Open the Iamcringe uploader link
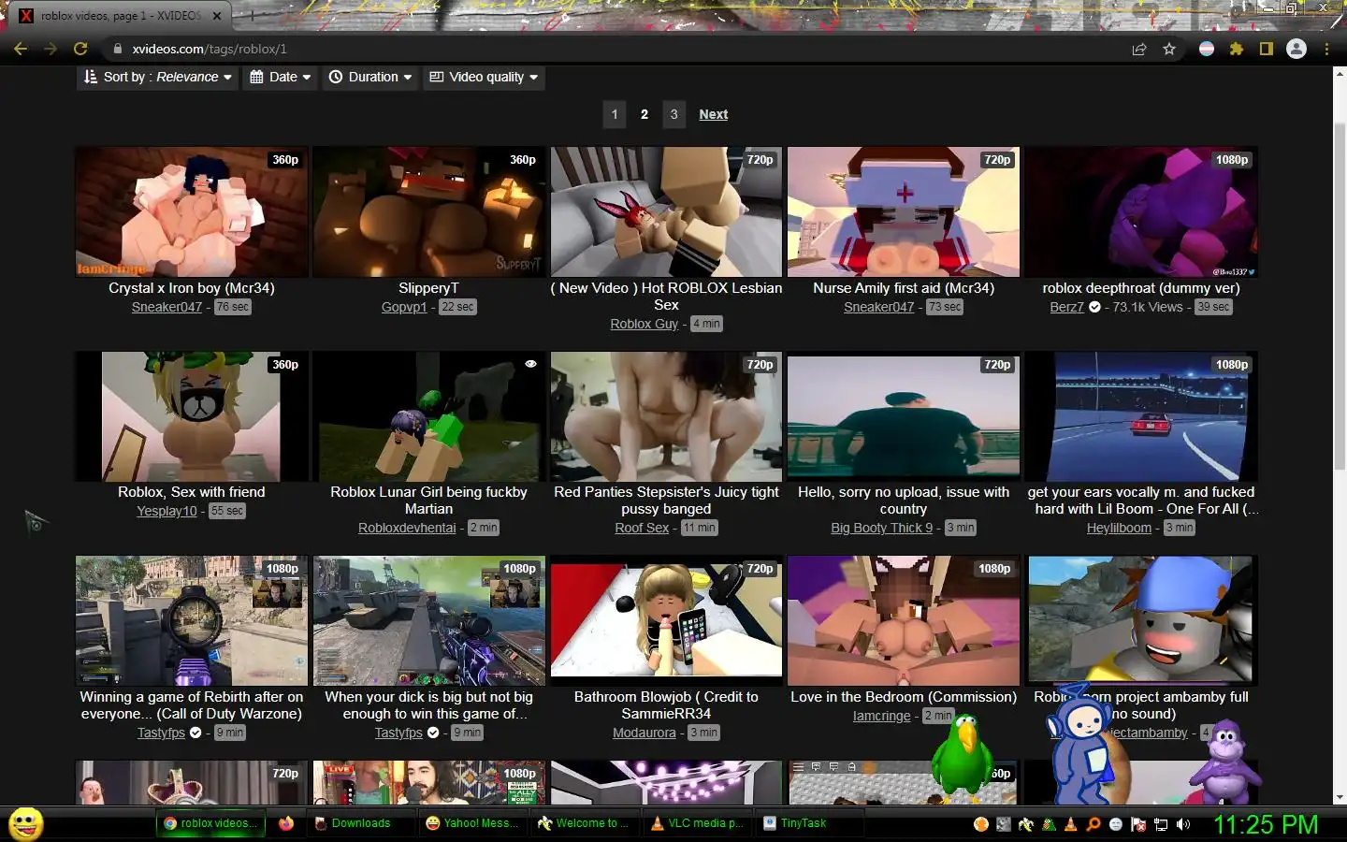Screen dimensions: 1347x842 coord(881,716)
